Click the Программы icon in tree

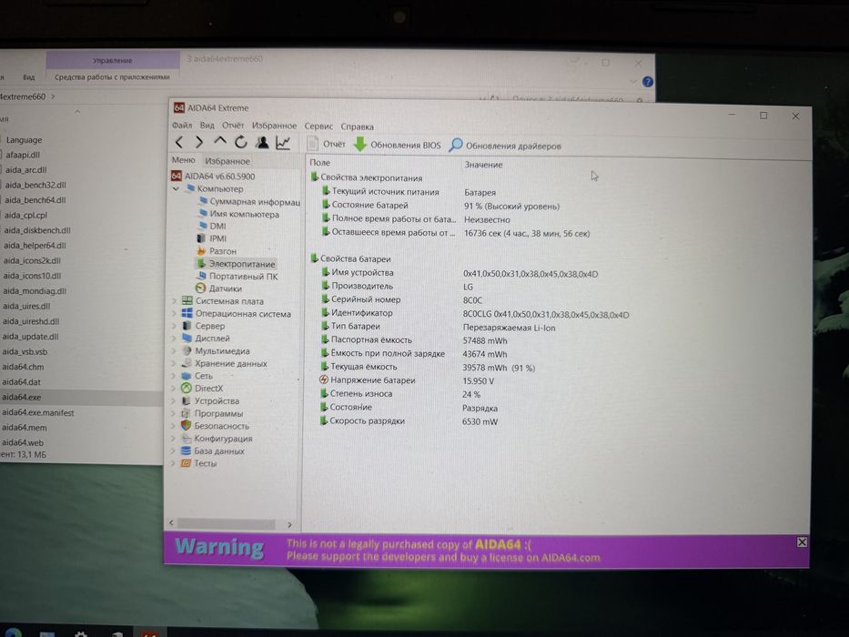click(x=186, y=413)
